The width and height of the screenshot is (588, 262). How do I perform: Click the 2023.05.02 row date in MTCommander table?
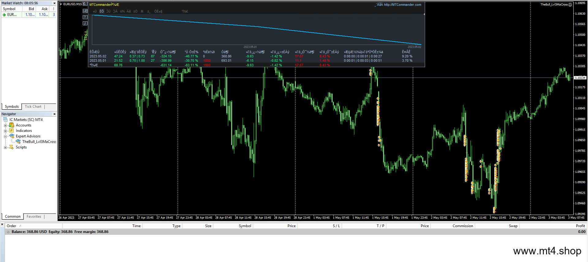[x=98, y=56]
